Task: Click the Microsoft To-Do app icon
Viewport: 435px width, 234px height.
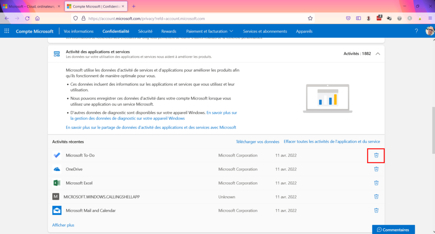Action: (x=57, y=155)
